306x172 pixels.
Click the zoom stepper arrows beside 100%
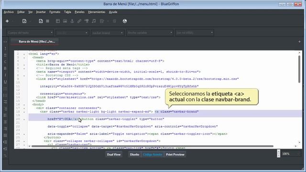click(x=278, y=154)
